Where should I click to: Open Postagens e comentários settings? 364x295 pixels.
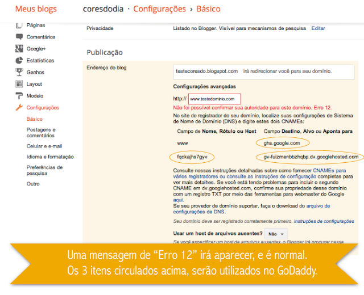tap(41, 132)
